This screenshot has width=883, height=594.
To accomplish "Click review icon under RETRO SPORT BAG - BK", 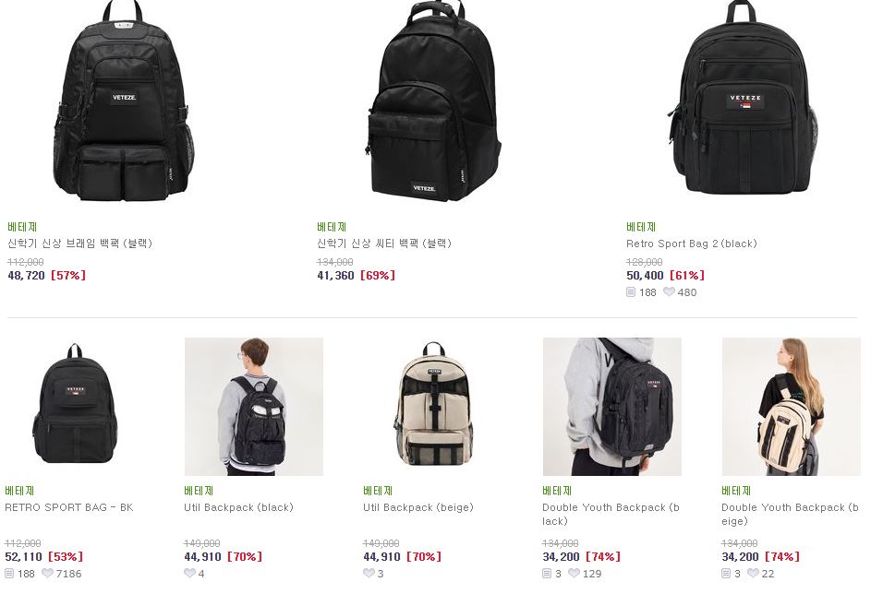I will coord(9,573).
